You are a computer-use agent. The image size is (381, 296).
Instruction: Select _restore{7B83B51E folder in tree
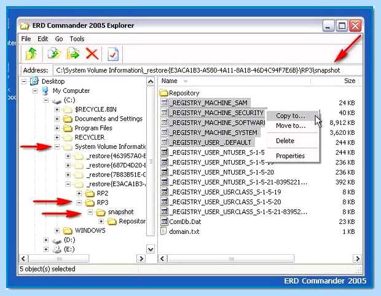(116, 175)
